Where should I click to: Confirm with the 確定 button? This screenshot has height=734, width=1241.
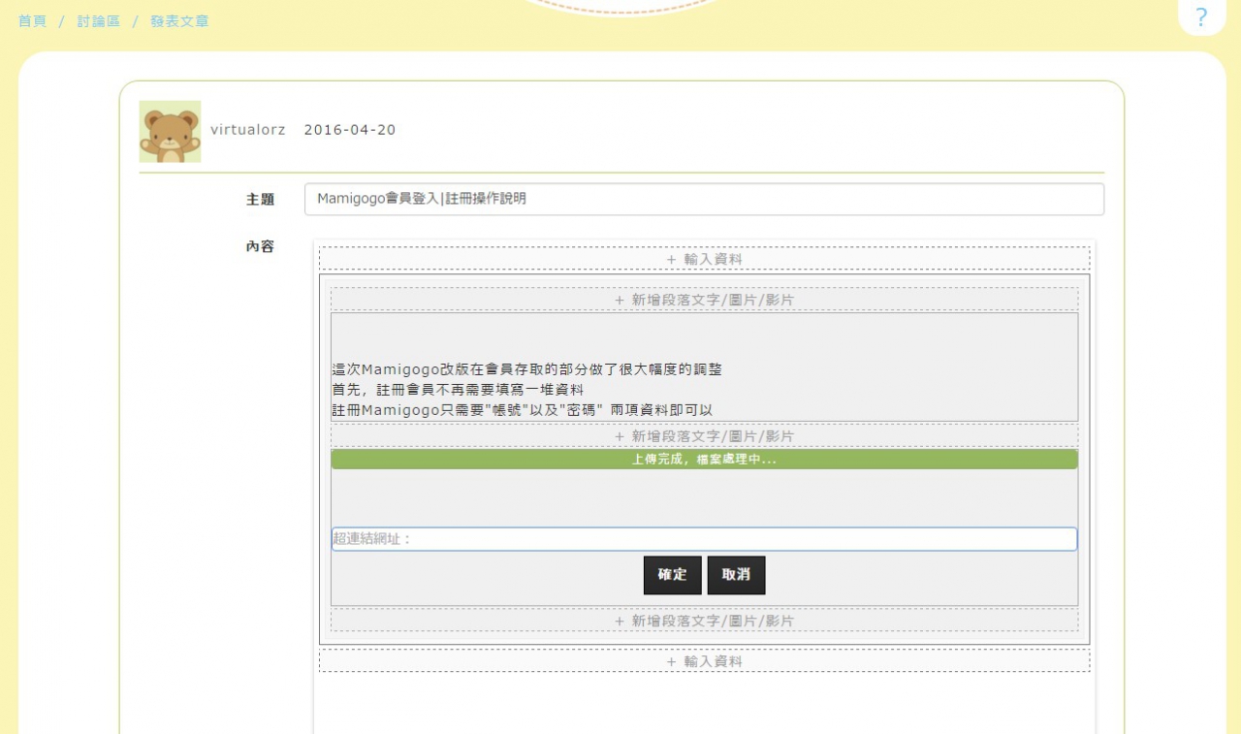672,575
